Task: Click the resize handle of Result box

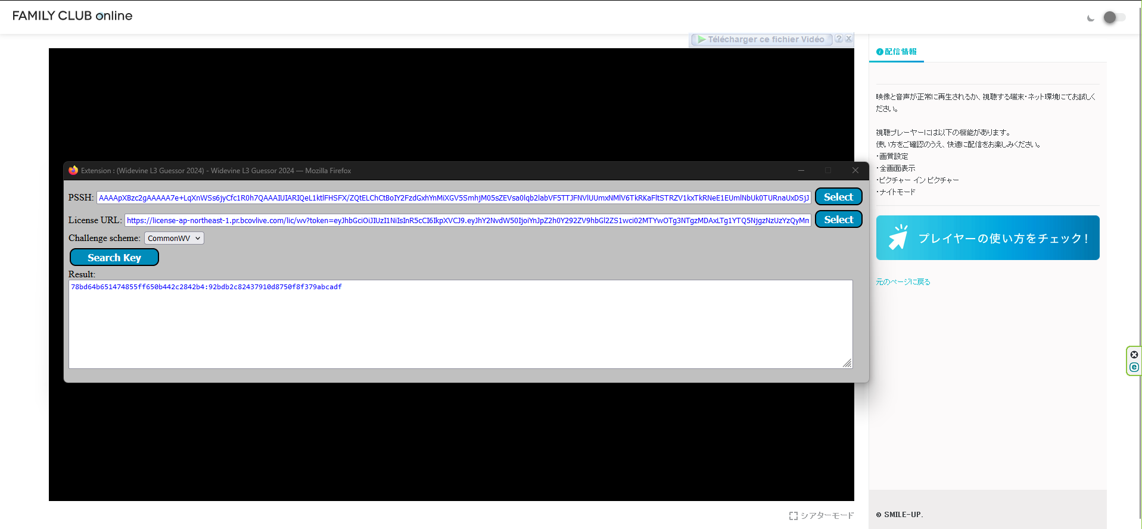Action: click(847, 363)
